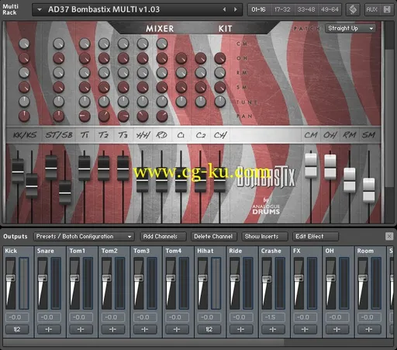397x350 pixels.
Task: Open Tom1 channel output routing button
Action: pos(81,329)
